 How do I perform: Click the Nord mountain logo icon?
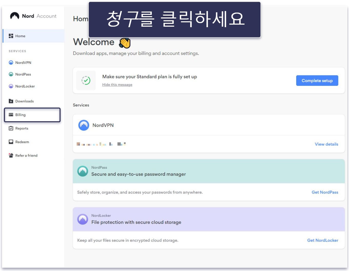click(x=15, y=16)
